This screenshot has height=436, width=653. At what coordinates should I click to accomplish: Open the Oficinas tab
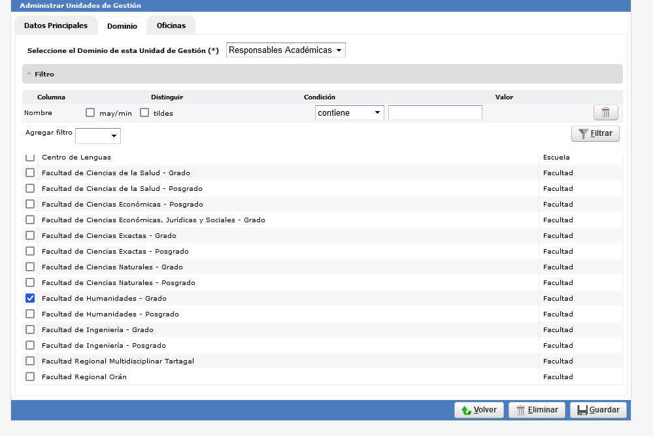point(171,25)
